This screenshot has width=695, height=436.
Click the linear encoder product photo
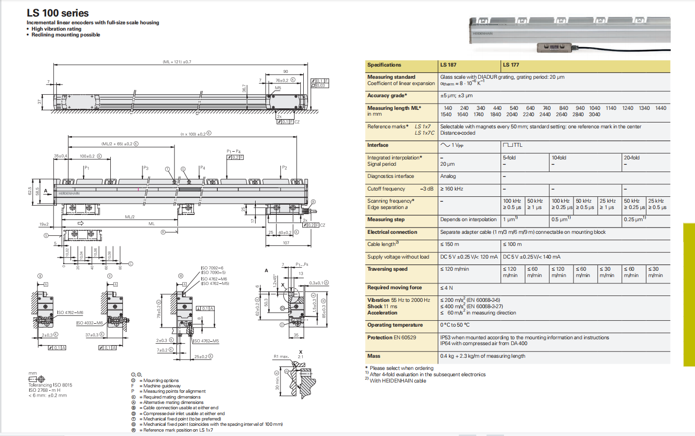tap(569, 33)
